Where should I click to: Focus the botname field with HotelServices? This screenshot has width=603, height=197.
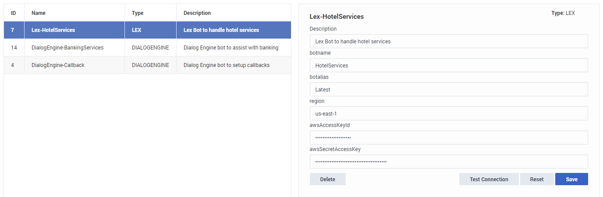(449, 65)
